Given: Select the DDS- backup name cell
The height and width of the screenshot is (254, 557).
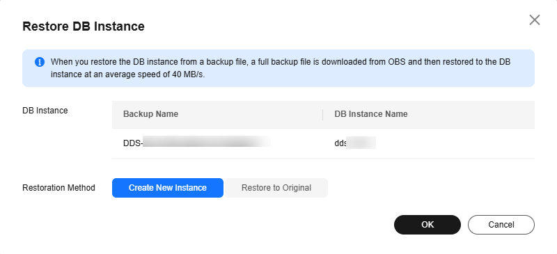Looking at the screenshot, I should [x=217, y=143].
